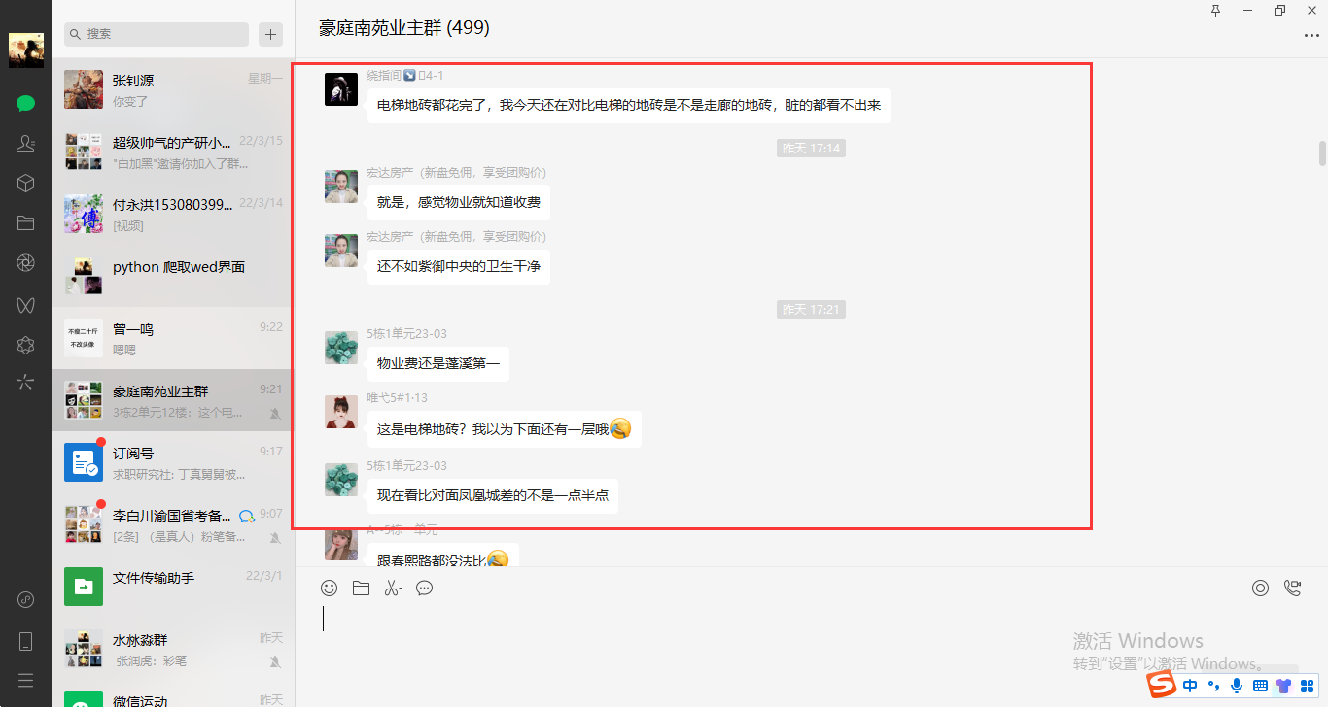Open the 订阅号 subscriptions entry

pyautogui.click(x=172, y=462)
